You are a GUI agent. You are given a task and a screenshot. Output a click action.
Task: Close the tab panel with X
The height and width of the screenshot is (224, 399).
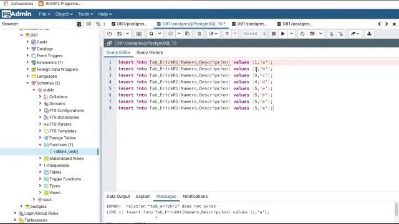pos(394,24)
